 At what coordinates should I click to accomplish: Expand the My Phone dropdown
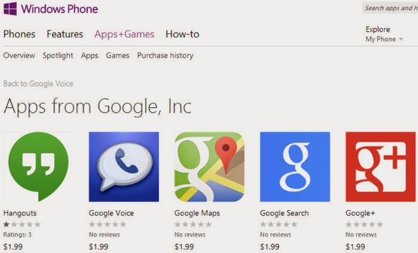(x=384, y=39)
